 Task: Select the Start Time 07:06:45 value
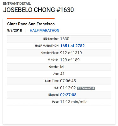point(68,81)
